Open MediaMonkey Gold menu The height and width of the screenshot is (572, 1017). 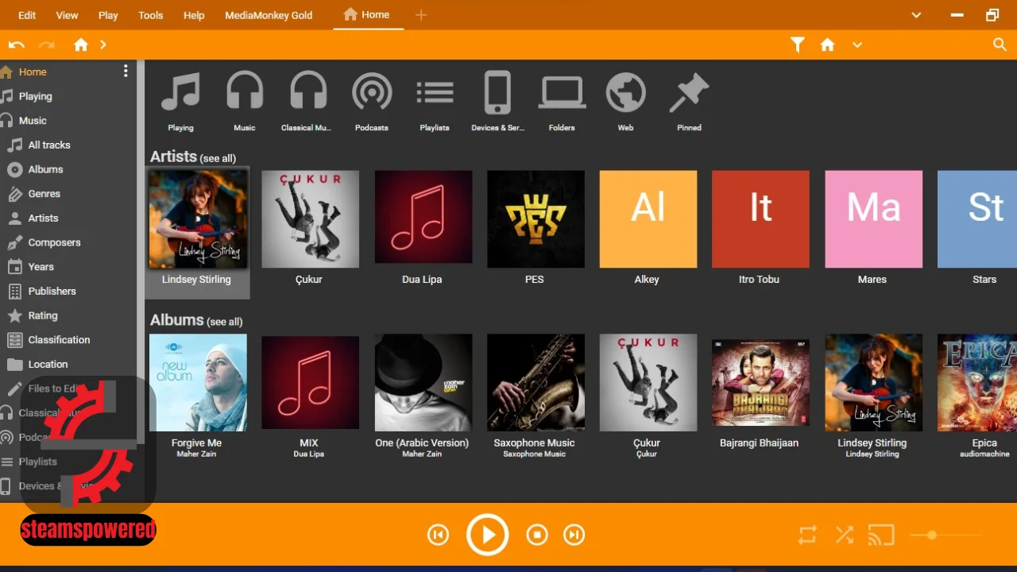269,15
